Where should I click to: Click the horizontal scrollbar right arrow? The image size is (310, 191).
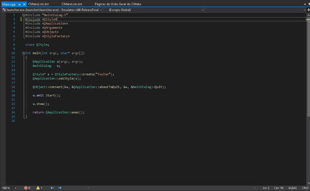255,188
